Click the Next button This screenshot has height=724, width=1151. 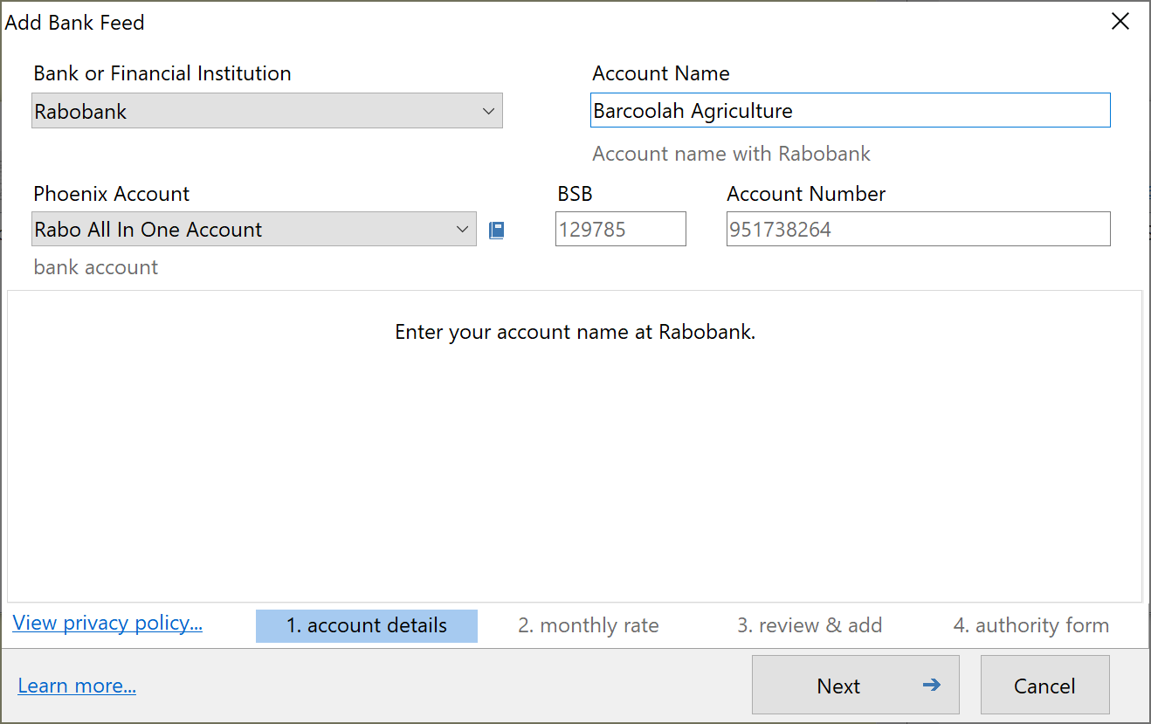point(856,685)
